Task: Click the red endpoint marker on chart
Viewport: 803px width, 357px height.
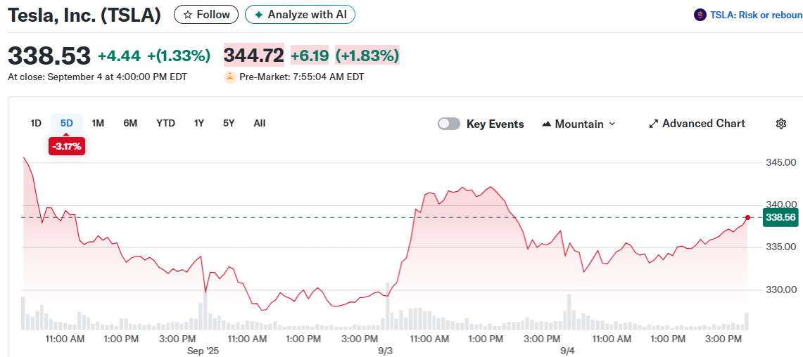Action: pyautogui.click(x=747, y=217)
